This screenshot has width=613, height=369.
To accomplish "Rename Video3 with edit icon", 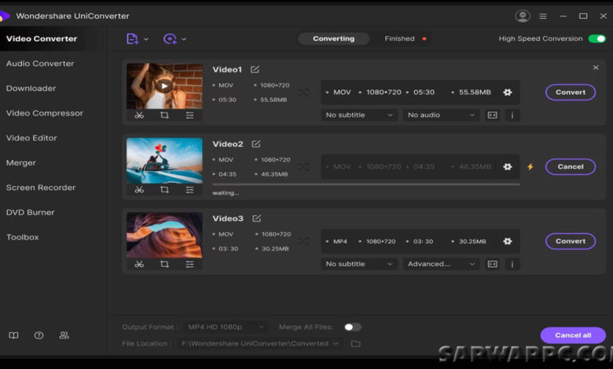I will [x=256, y=218].
